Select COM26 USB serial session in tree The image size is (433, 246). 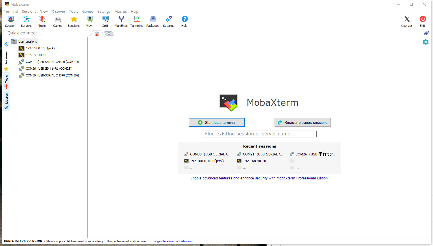(46, 69)
